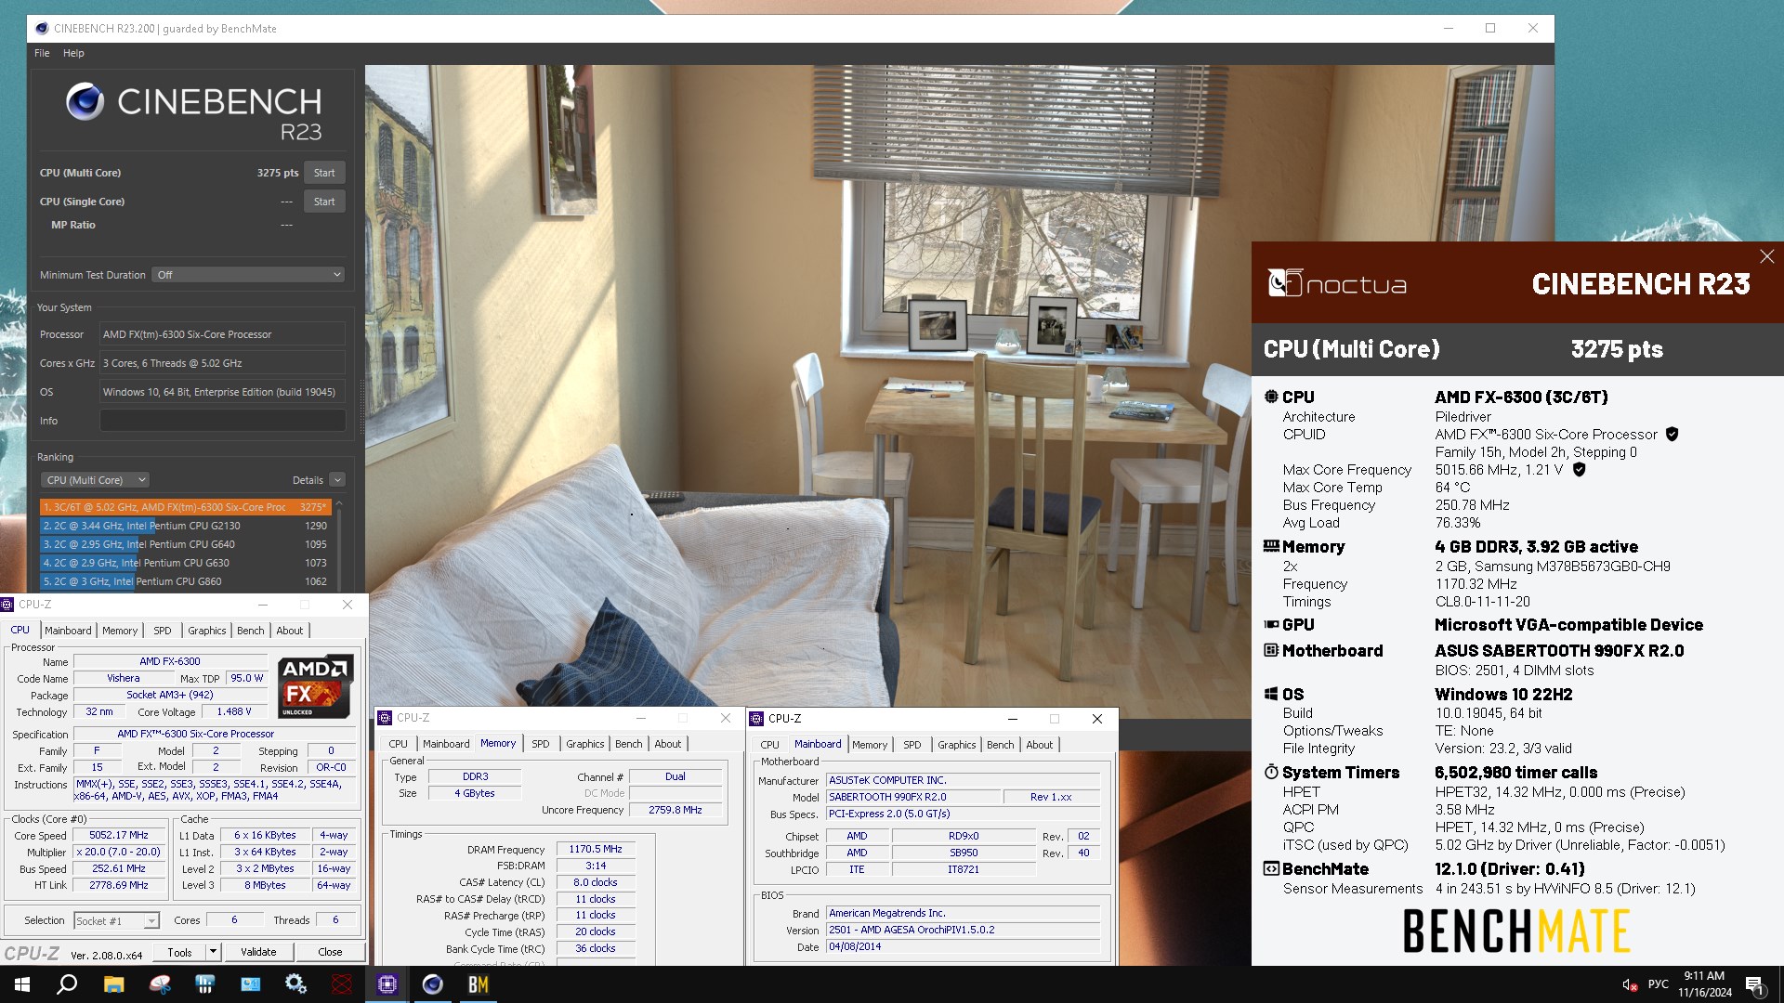Click the red icon in taskbar
This screenshot has width=1784, height=1003.
(x=342, y=984)
